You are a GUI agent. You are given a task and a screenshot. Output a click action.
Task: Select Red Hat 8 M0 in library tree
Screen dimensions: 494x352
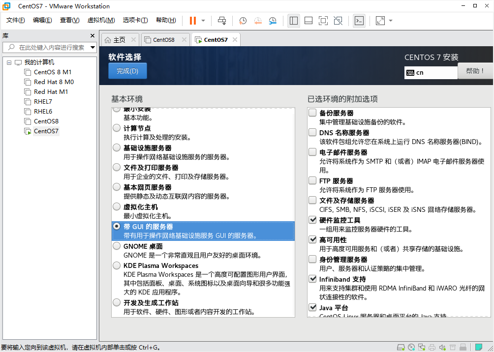54,82
